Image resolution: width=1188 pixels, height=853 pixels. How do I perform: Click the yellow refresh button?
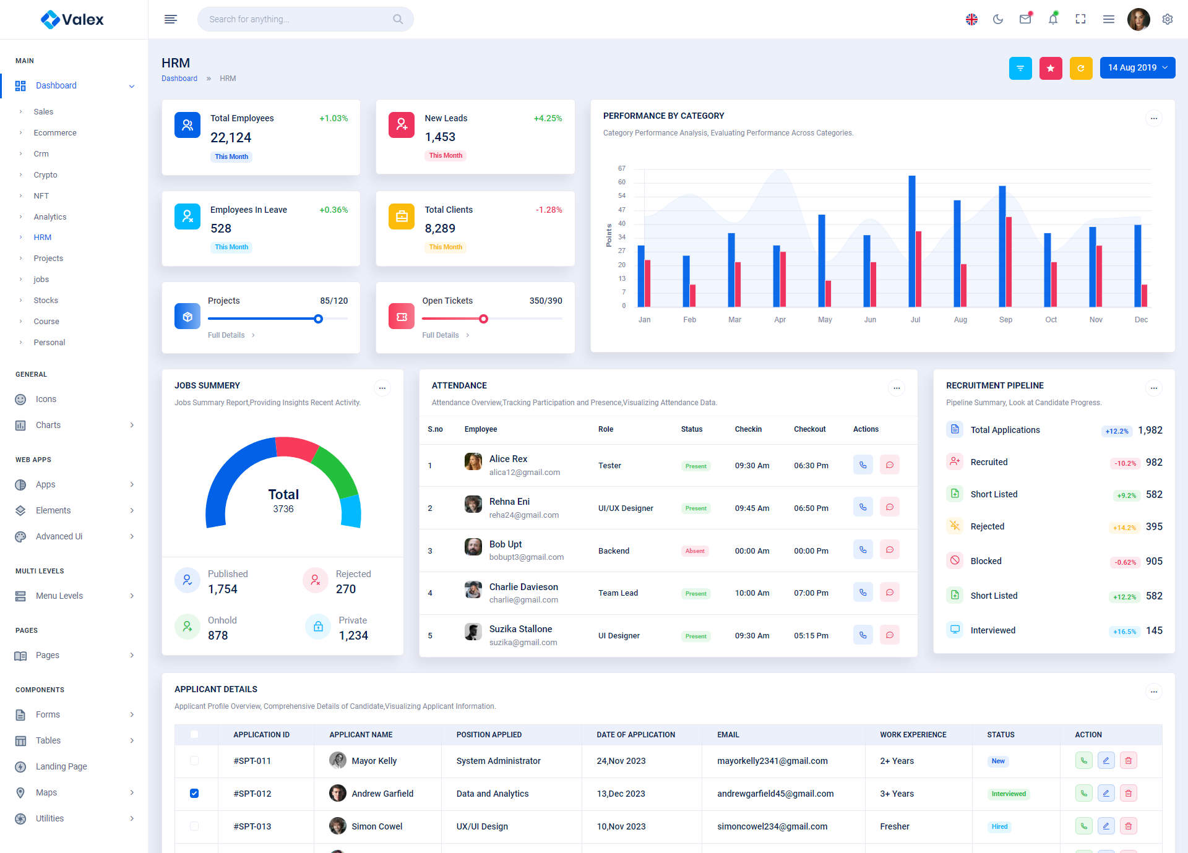pos(1081,68)
